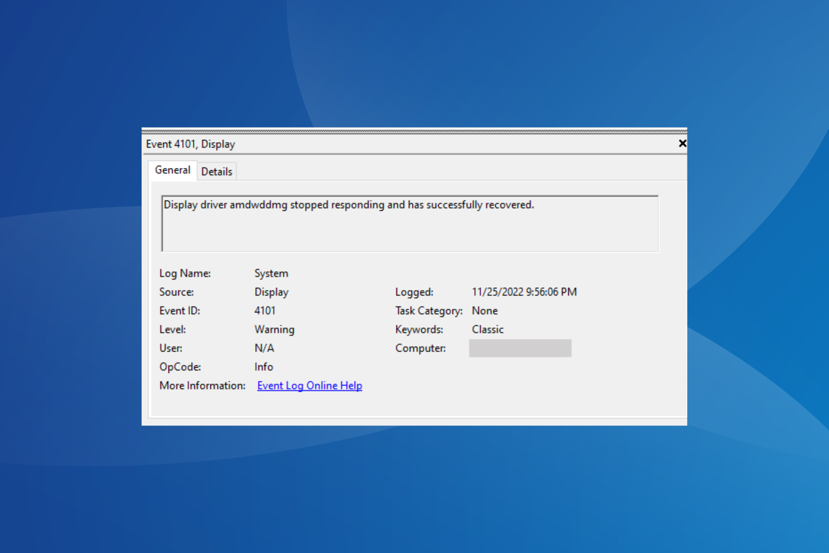The height and width of the screenshot is (553, 829).
Task: Click the 'Event ID:' label
Action: point(180,311)
